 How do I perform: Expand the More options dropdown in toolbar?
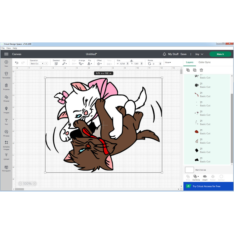click(168, 62)
